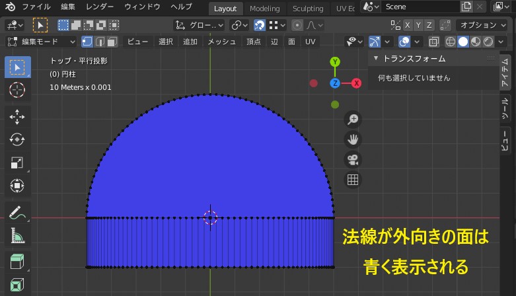
Task: Open the レンダー menu
Action: [x=100, y=7]
